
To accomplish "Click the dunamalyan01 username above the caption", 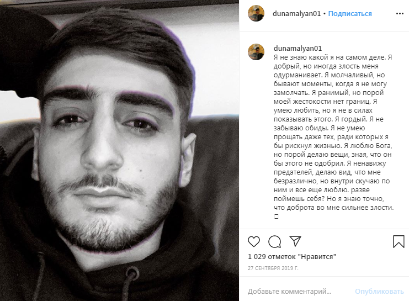I will pos(298,48).
